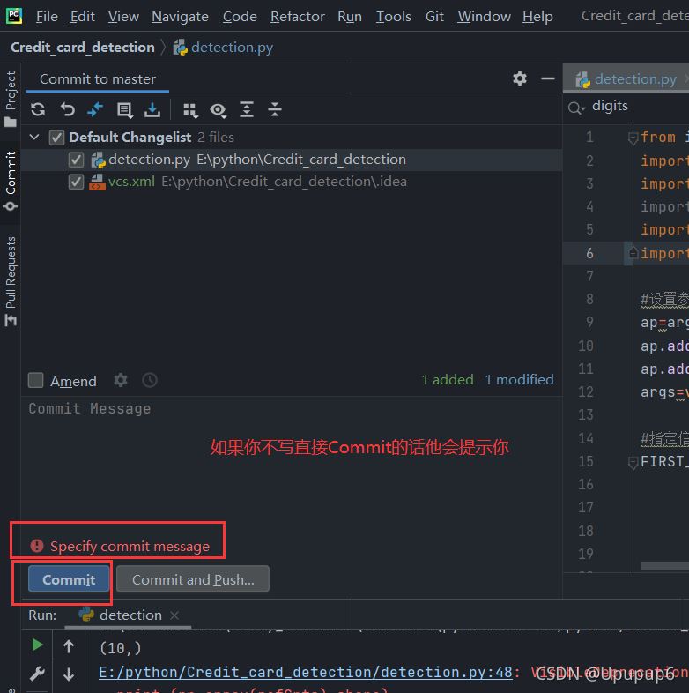Click the Rollback arrow icon
Image resolution: width=689 pixels, height=693 pixels.
point(67,109)
